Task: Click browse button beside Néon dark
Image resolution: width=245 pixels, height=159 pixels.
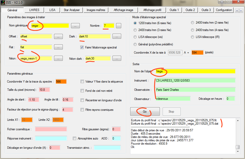Action: click(x=117, y=58)
